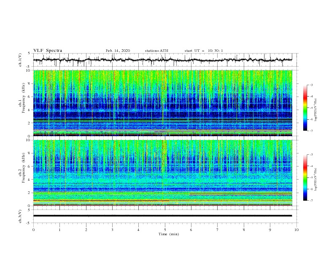Click the '9' time axis tick label
The height and width of the screenshot is (258, 334).
coord(270,230)
